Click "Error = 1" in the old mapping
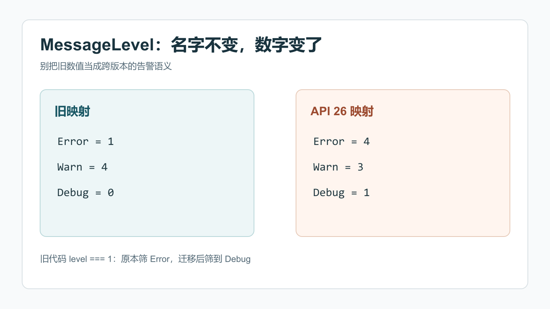The image size is (550, 309). point(86,142)
